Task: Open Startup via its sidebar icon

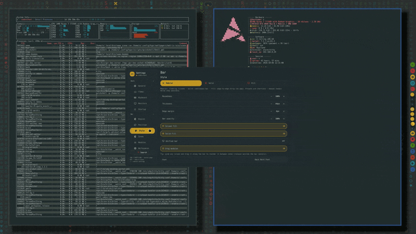Action: click(135, 109)
